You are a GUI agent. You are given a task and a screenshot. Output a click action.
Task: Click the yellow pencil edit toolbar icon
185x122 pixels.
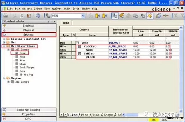click(x=122, y=16)
